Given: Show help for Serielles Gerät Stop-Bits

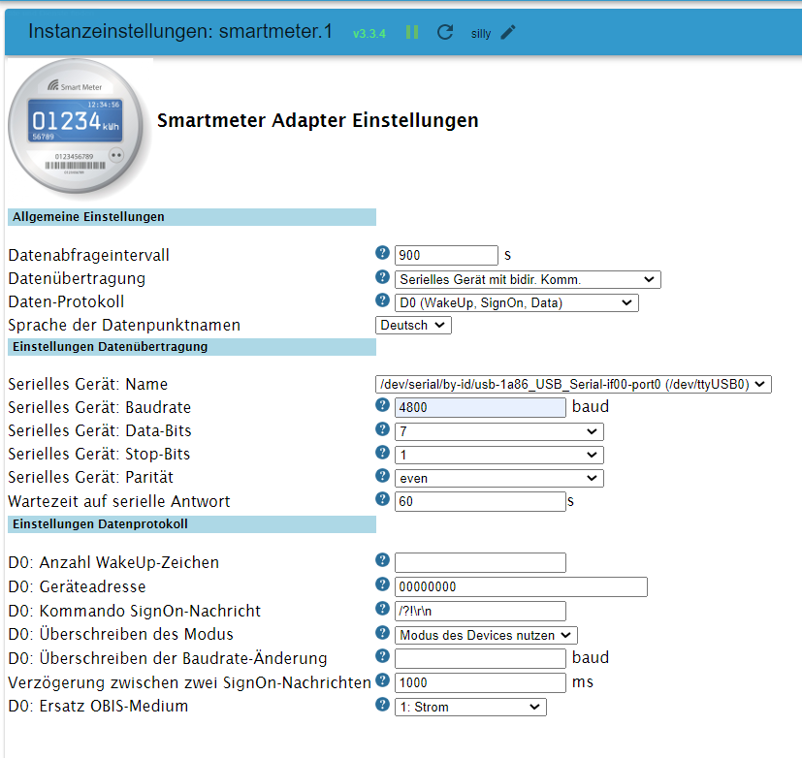Looking at the screenshot, I should (x=382, y=452).
